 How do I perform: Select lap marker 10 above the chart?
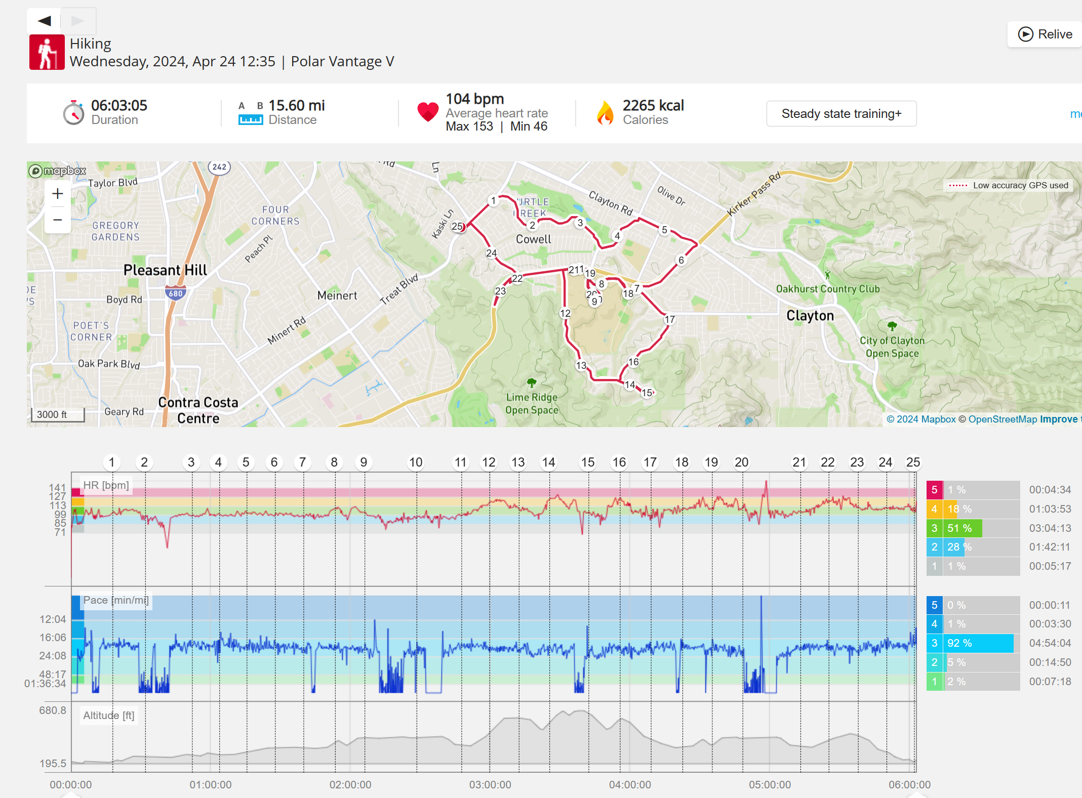pyautogui.click(x=416, y=462)
